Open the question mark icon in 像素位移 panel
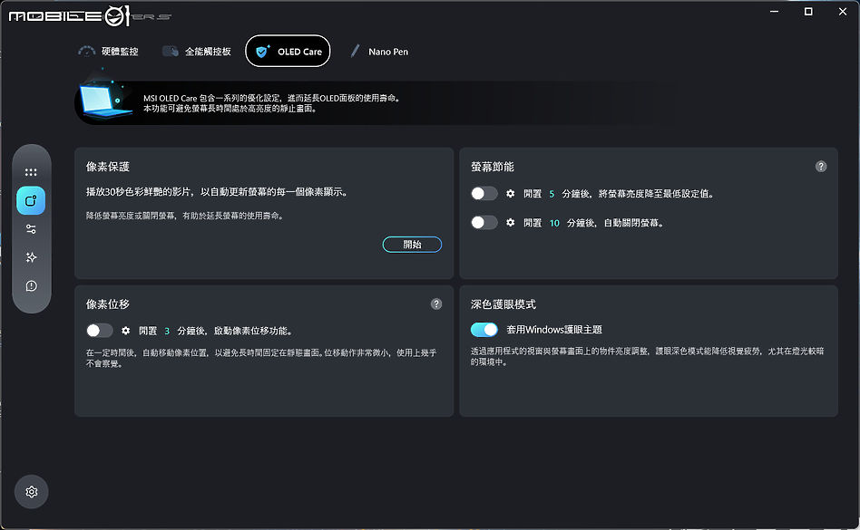 point(436,304)
